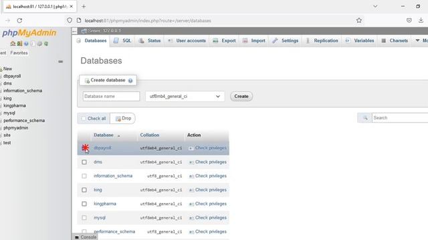The height and width of the screenshot is (240, 428).
Task: Open the User accounts tab
Action: (187, 41)
